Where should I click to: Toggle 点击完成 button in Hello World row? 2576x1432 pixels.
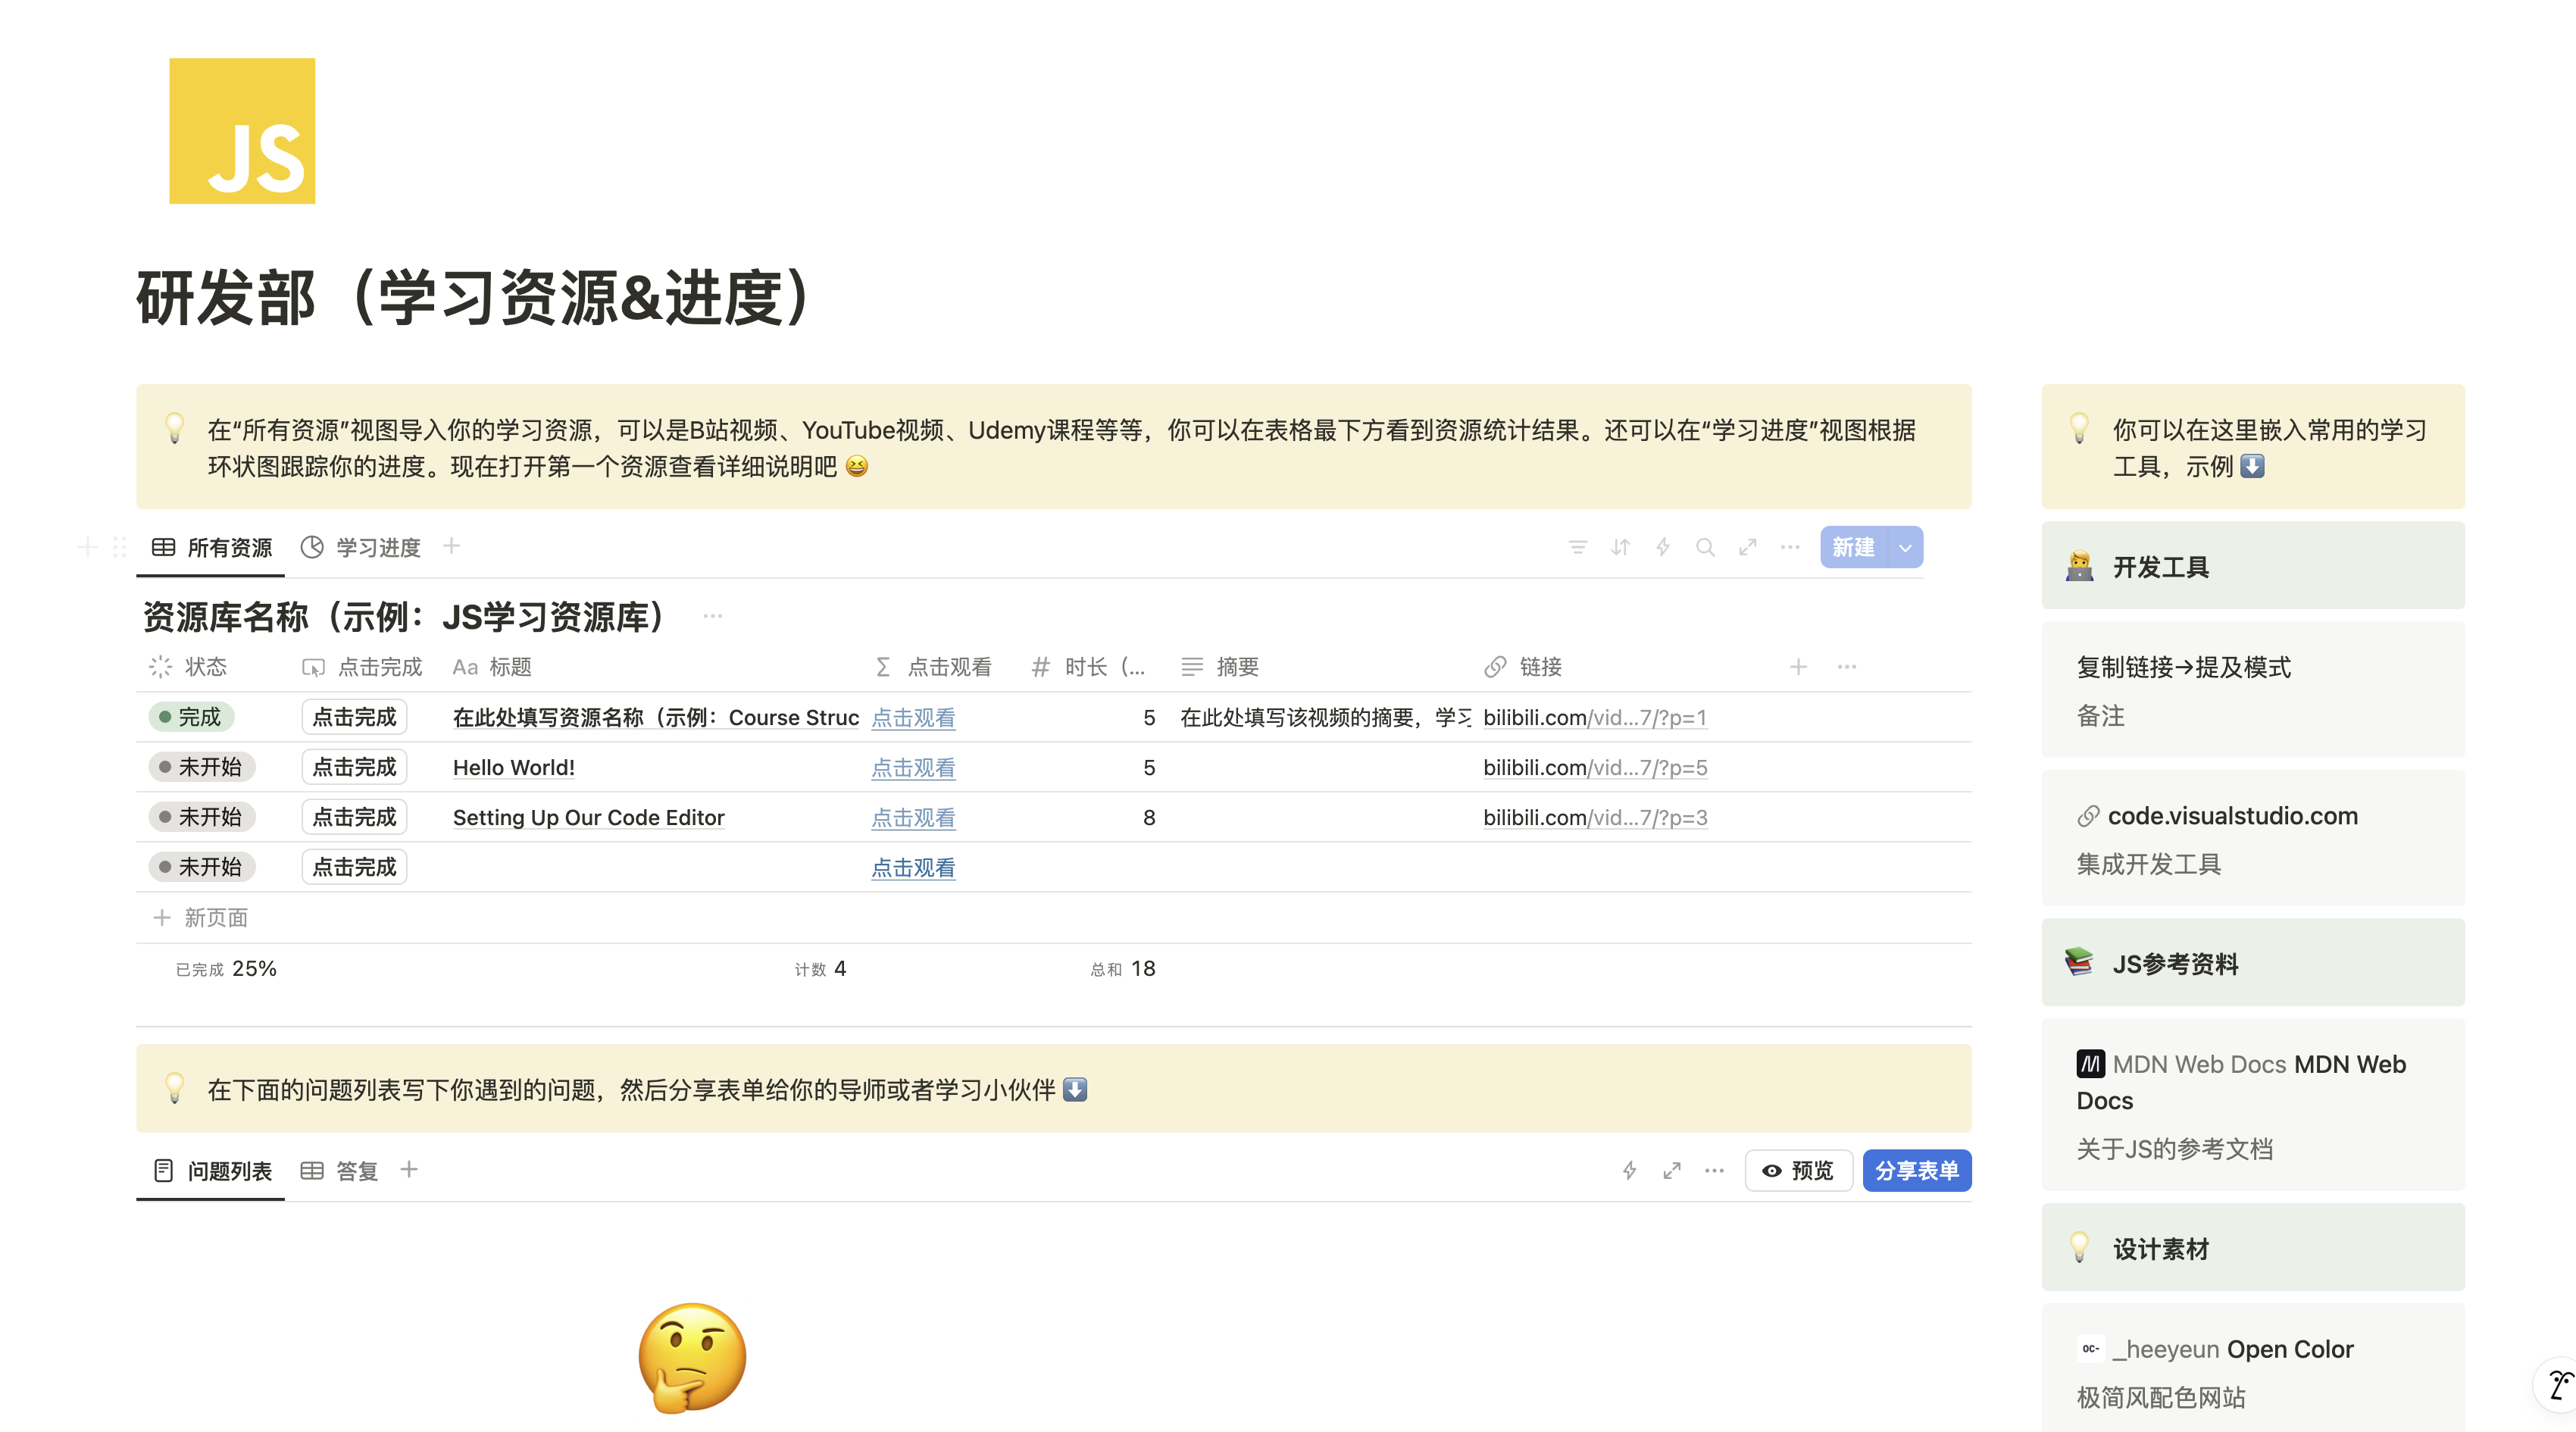point(354,767)
